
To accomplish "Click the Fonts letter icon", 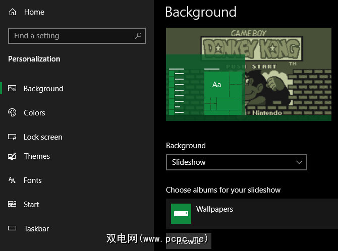I will [x=13, y=180].
